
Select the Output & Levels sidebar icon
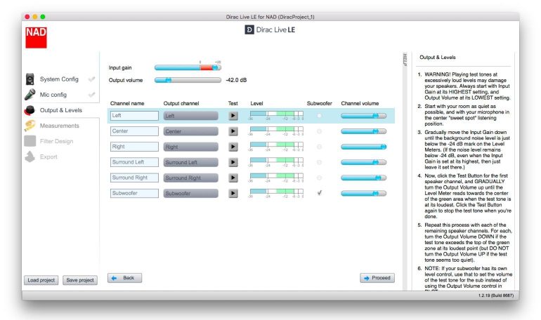(30, 110)
